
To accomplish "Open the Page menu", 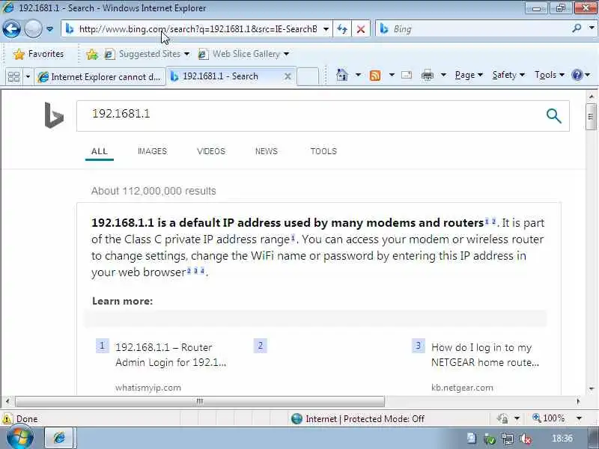I will click(469, 76).
